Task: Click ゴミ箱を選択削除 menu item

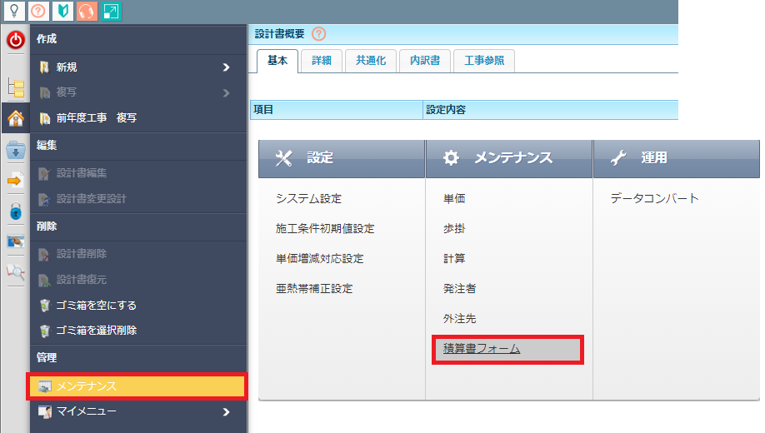Action: (x=138, y=331)
